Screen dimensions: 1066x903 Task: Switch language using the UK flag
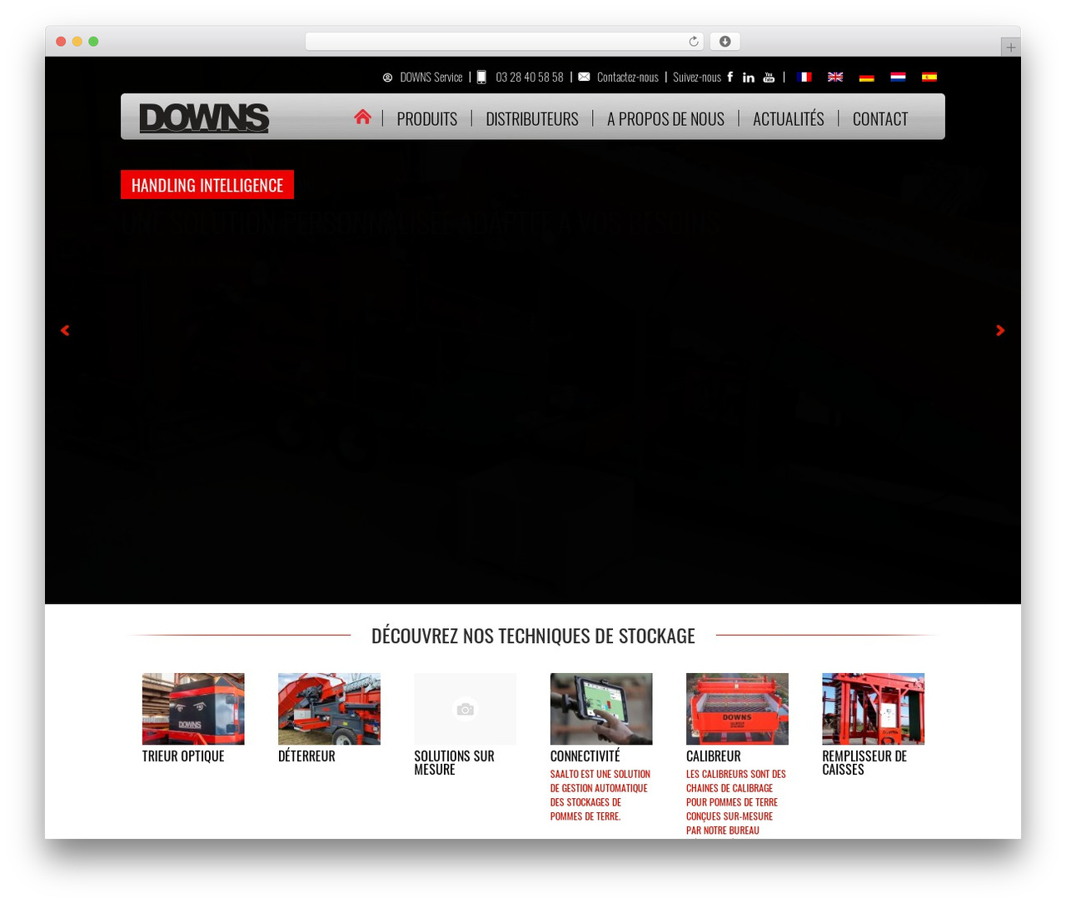pyautogui.click(x=835, y=77)
